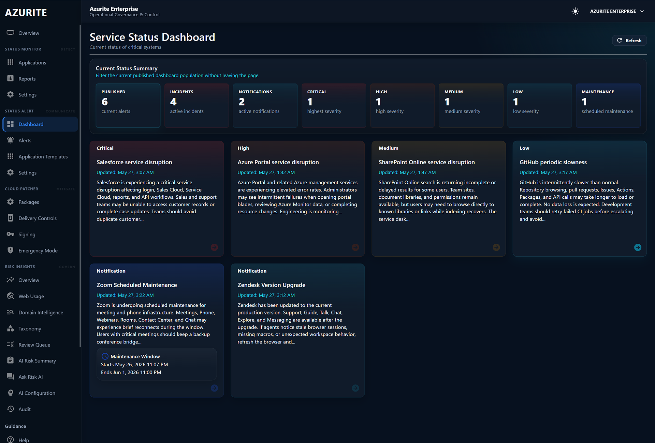Click the Ask Risk AI label

pyautogui.click(x=30, y=377)
